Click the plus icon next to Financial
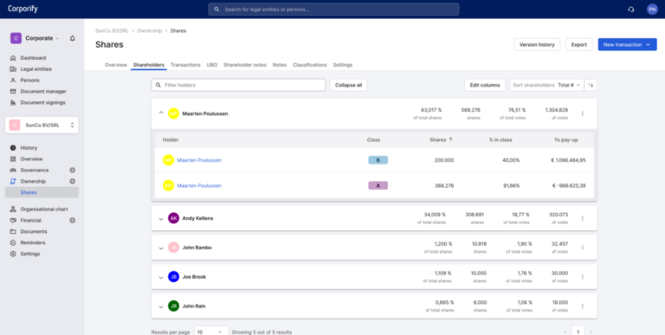665x335 pixels. tap(72, 221)
